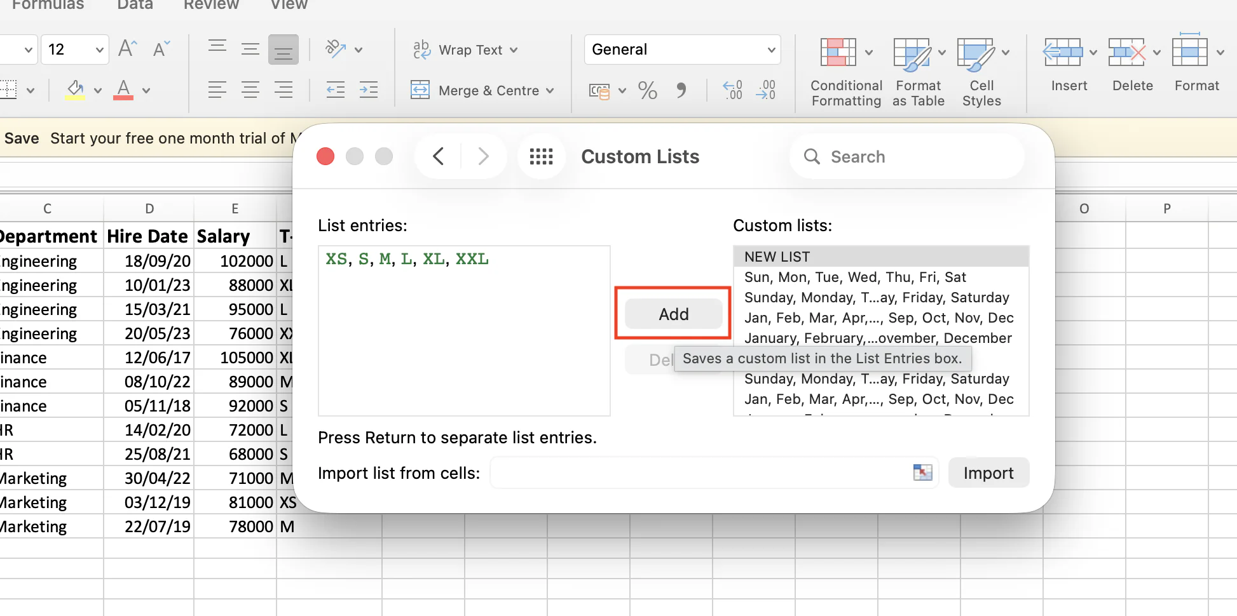Switch to the Review tab
The width and height of the screenshot is (1237, 616).
211,5
